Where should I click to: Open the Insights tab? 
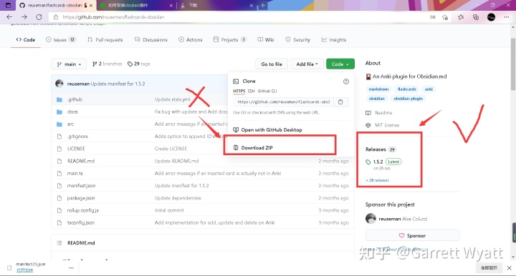(x=334, y=40)
